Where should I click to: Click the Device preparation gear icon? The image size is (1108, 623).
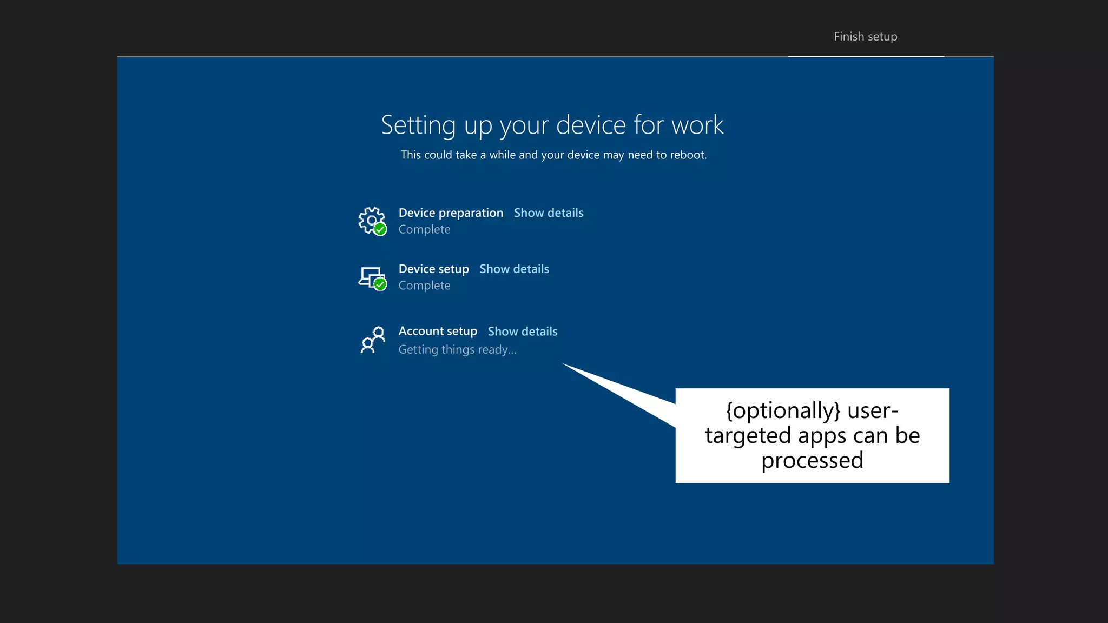coord(372,221)
